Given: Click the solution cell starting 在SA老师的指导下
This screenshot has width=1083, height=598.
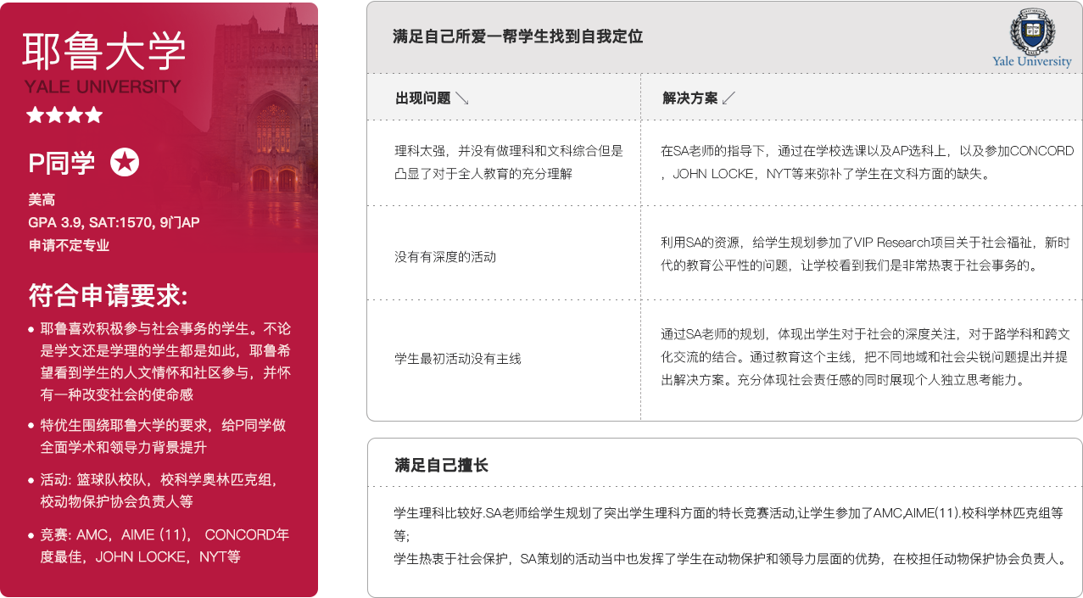Looking at the screenshot, I should [x=868, y=162].
